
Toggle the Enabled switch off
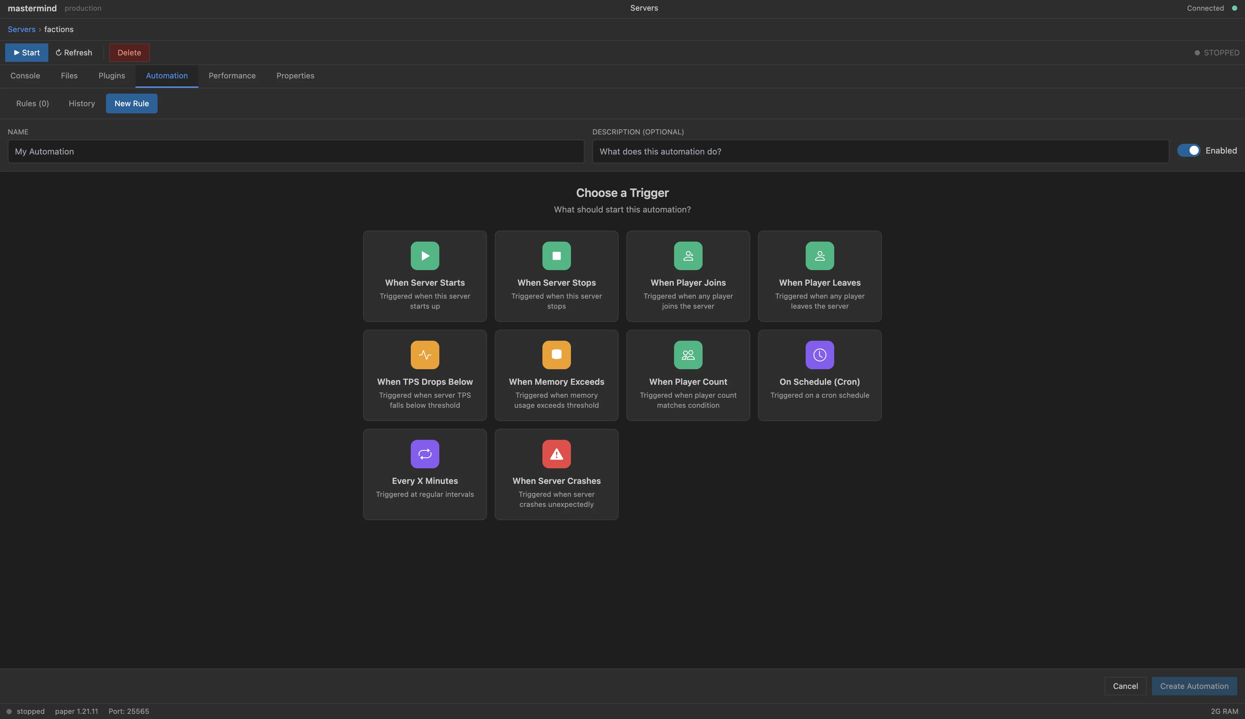tap(1189, 151)
